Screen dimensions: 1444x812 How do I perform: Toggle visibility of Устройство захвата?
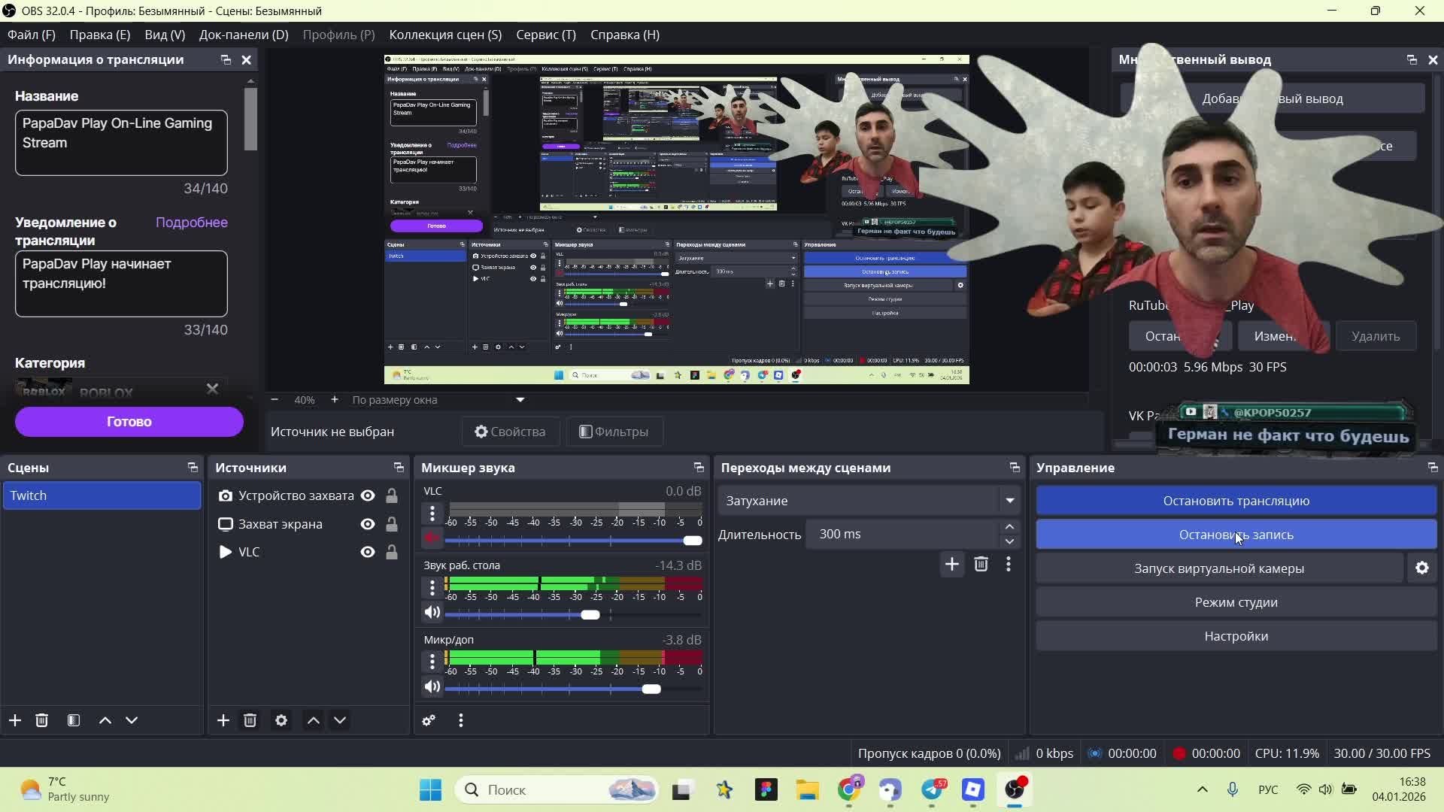click(368, 495)
